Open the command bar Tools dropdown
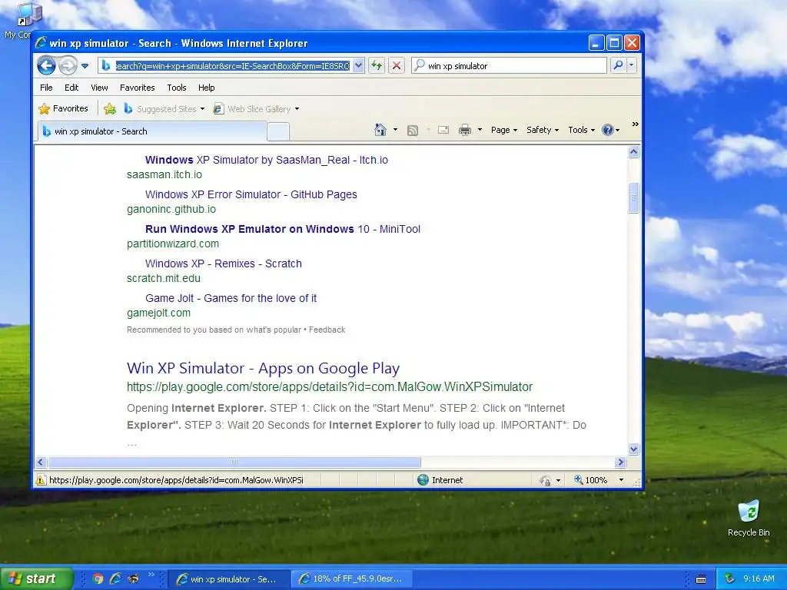The width and height of the screenshot is (787, 590). coord(581,130)
